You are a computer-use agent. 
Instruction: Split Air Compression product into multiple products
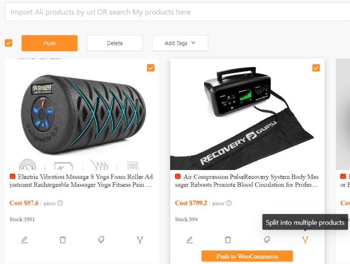click(305, 240)
